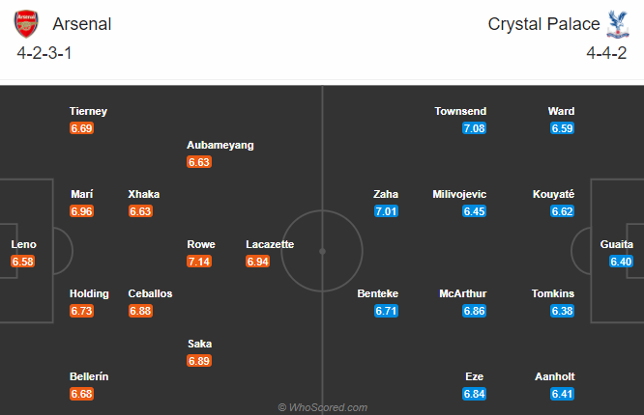The width and height of the screenshot is (644, 415).
Task: Click Zaha's 7.01 rating badge
Action: (x=386, y=211)
